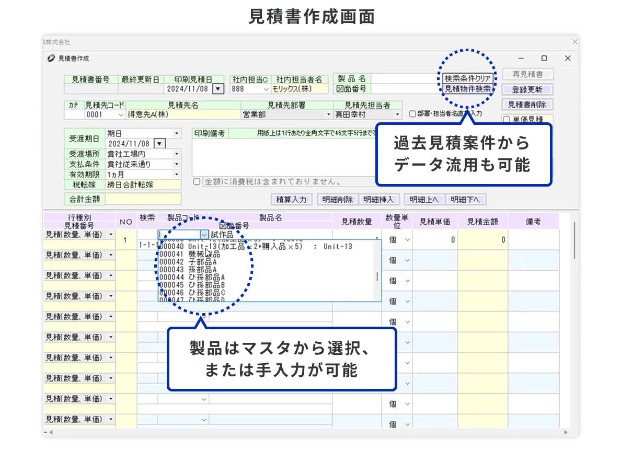Expand the row 1 製品コード combo box
621x450 pixels.
[204, 235]
